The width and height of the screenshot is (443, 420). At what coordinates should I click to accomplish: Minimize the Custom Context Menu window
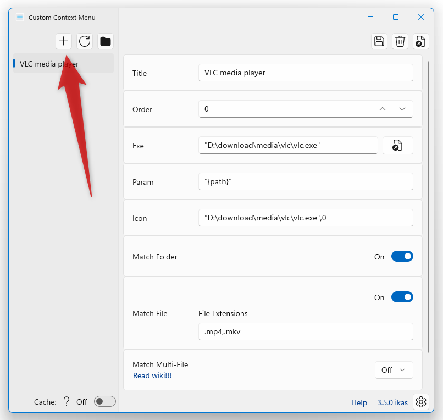(370, 17)
